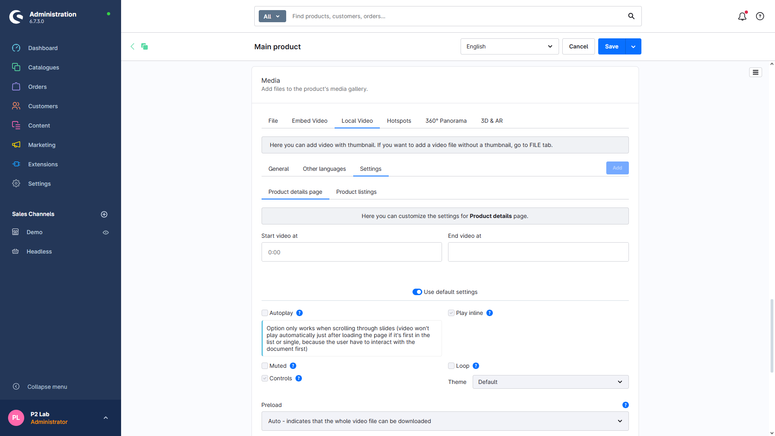Open the Dashboard menu link

coord(43,48)
